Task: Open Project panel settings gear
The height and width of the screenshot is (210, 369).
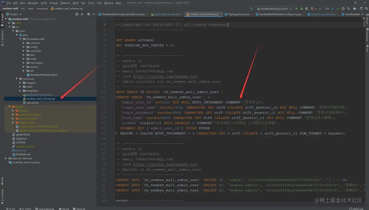Action: click(x=88, y=14)
